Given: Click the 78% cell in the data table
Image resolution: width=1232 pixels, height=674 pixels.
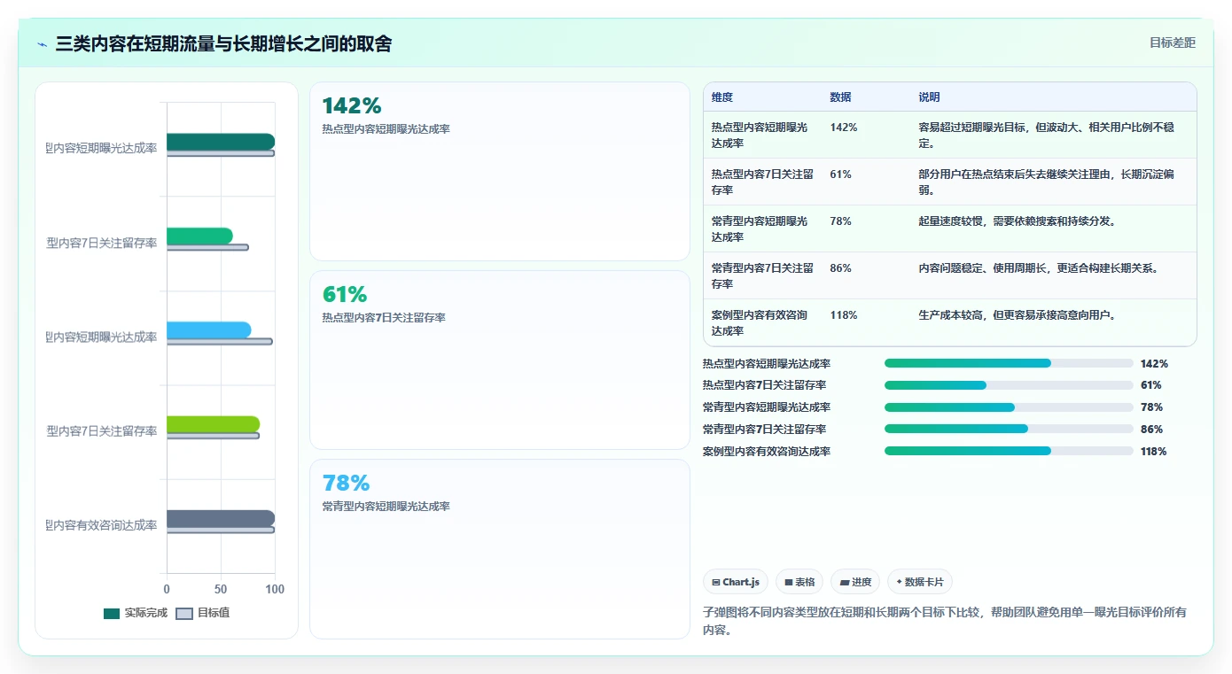Looking at the screenshot, I should pos(841,221).
